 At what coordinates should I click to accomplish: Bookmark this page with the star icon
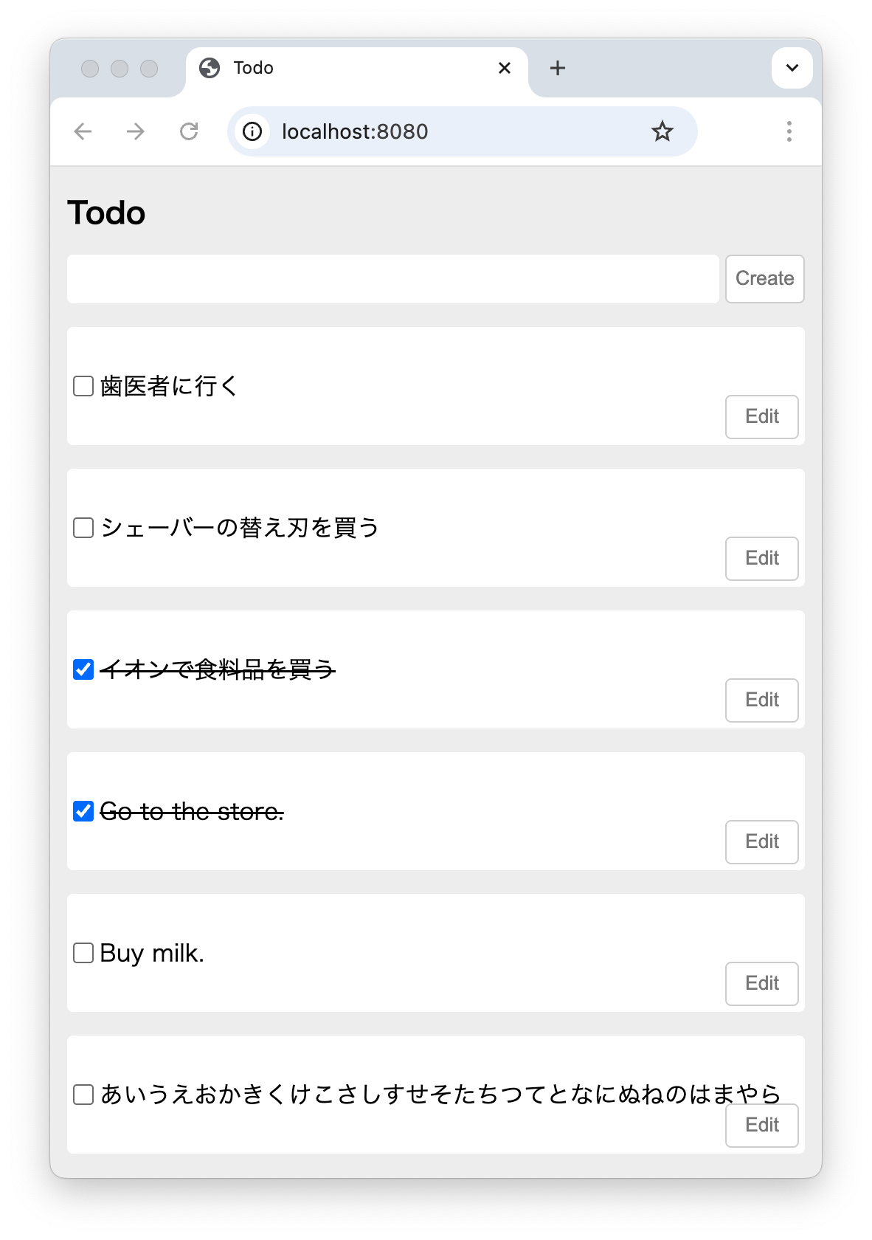(662, 131)
